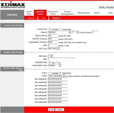Open the Access Management tab
This screenshot has height=113, width=114.
[68, 13]
